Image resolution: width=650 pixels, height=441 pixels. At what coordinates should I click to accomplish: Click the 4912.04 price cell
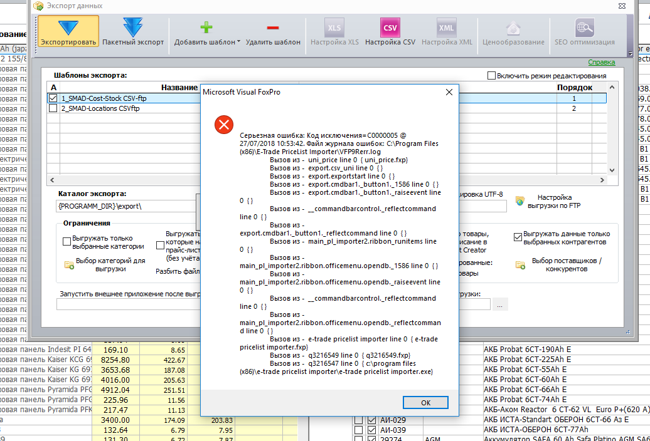click(115, 390)
